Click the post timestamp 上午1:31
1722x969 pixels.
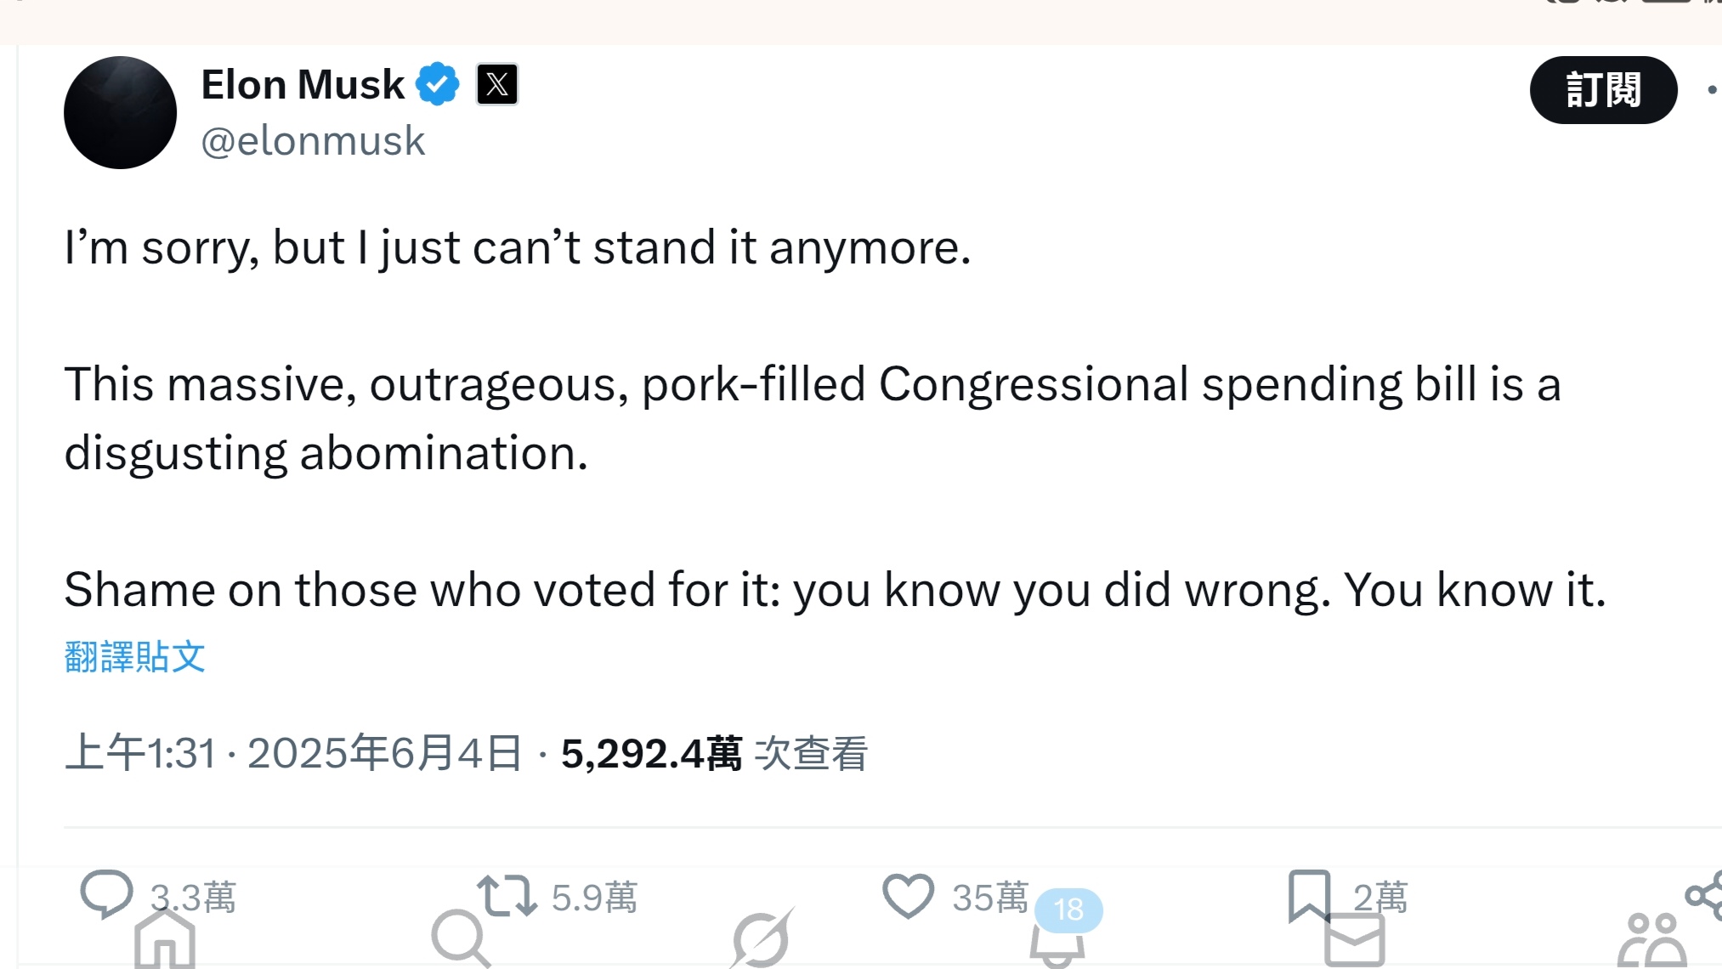tap(140, 753)
